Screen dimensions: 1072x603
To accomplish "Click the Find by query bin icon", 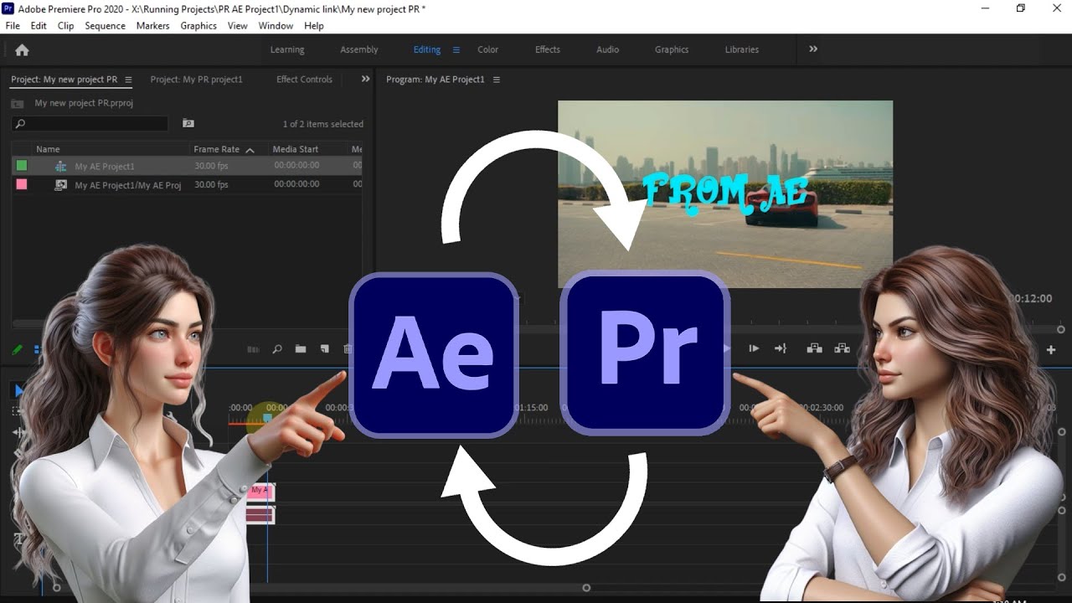I will tap(188, 123).
